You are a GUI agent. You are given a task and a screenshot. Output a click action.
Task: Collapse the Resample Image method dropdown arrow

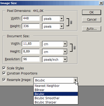pos(75,80)
